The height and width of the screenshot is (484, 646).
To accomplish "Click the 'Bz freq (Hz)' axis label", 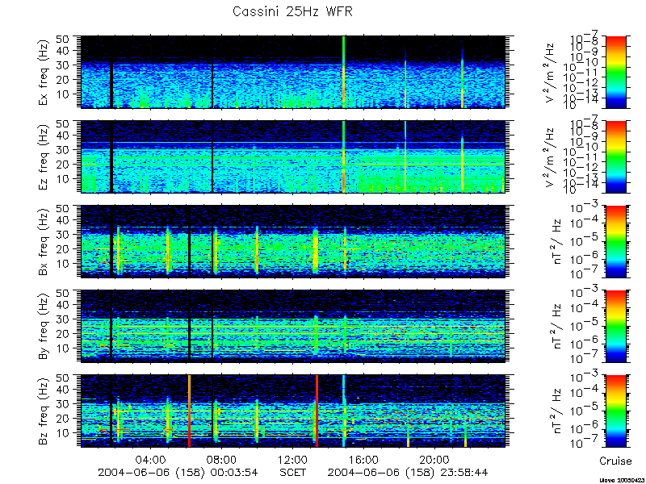I will click(44, 411).
